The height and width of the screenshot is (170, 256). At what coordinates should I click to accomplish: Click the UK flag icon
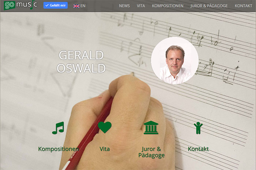pos(76,6)
